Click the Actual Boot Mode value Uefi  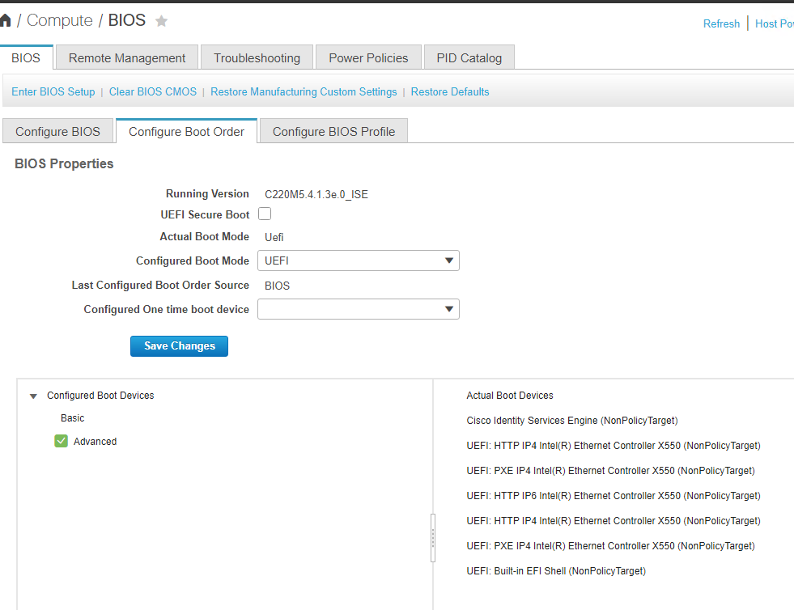274,237
